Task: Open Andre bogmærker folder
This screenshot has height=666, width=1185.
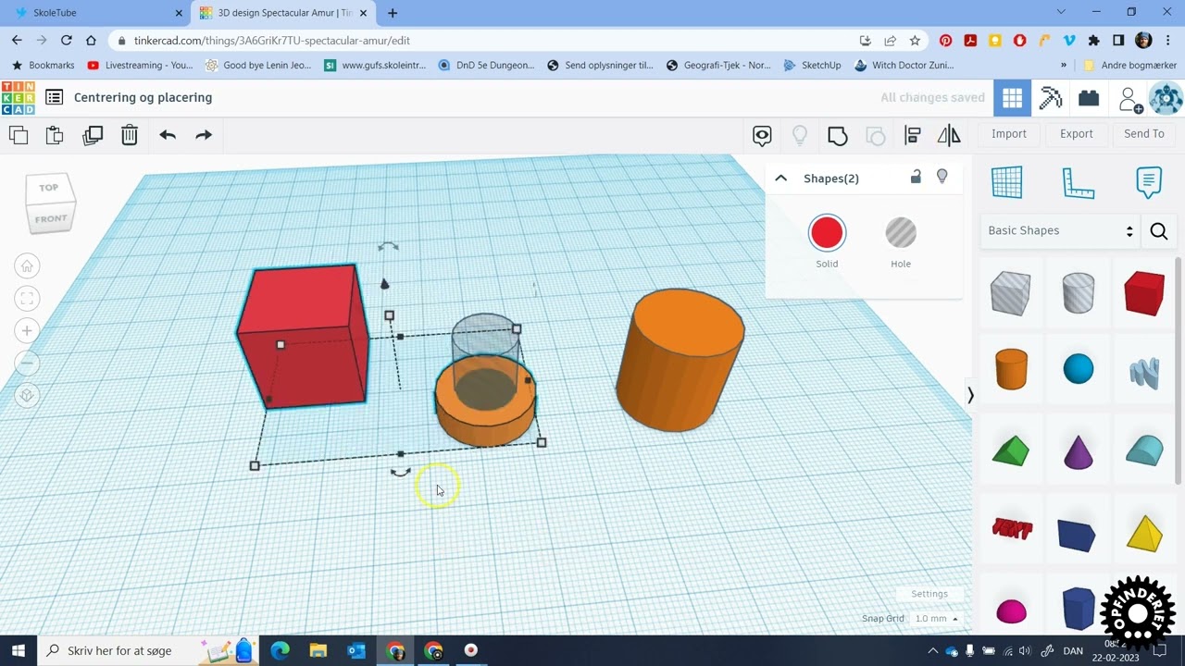Action: [1130, 66]
